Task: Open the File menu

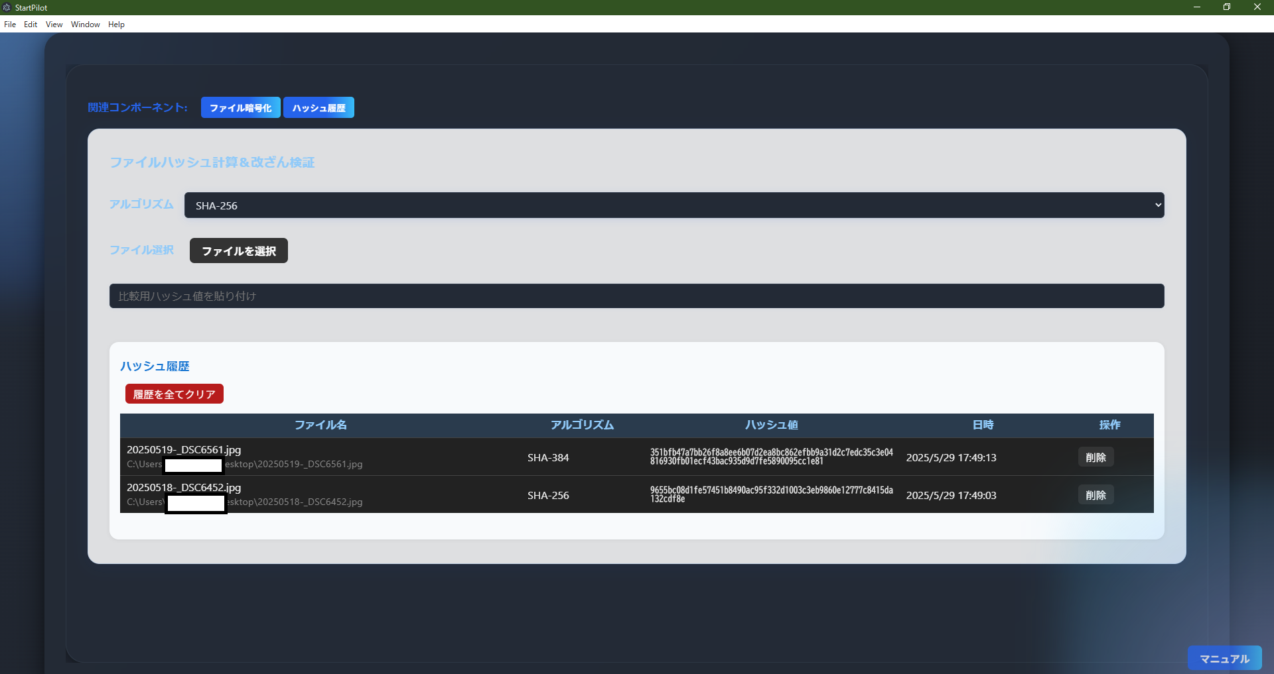Action: 10,25
